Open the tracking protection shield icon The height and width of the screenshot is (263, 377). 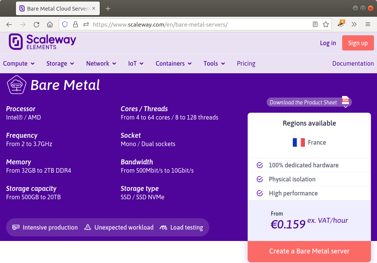[65, 25]
